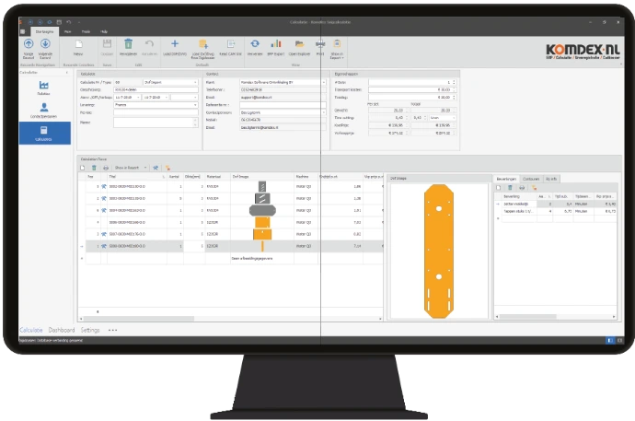Select the second row in Bewerkingen list
This screenshot has width=635, height=421.
click(x=555, y=212)
